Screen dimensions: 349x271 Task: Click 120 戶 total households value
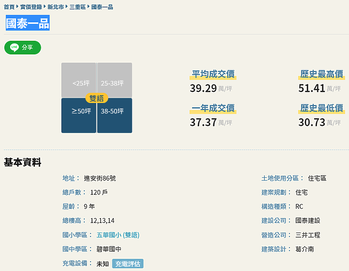(x=99, y=192)
